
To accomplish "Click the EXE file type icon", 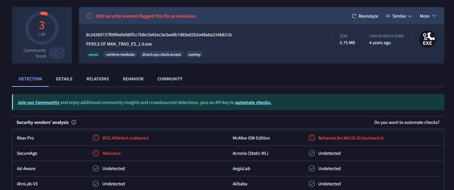I will 427,39.
